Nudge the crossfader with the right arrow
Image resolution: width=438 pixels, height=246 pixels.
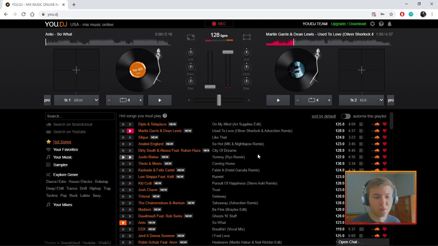click(249, 100)
